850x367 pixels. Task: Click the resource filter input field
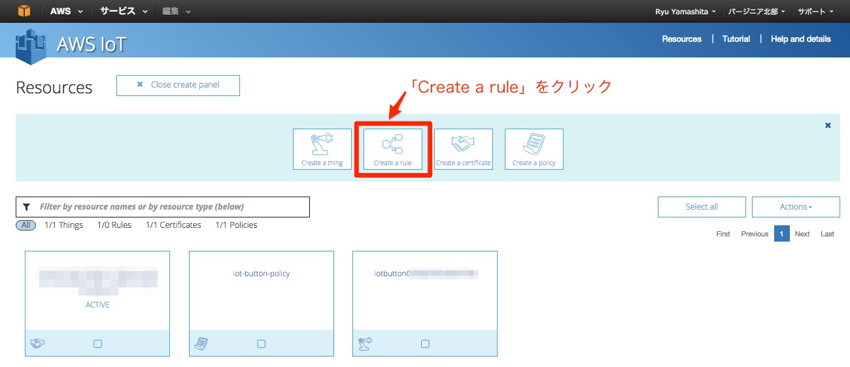point(163,207)
